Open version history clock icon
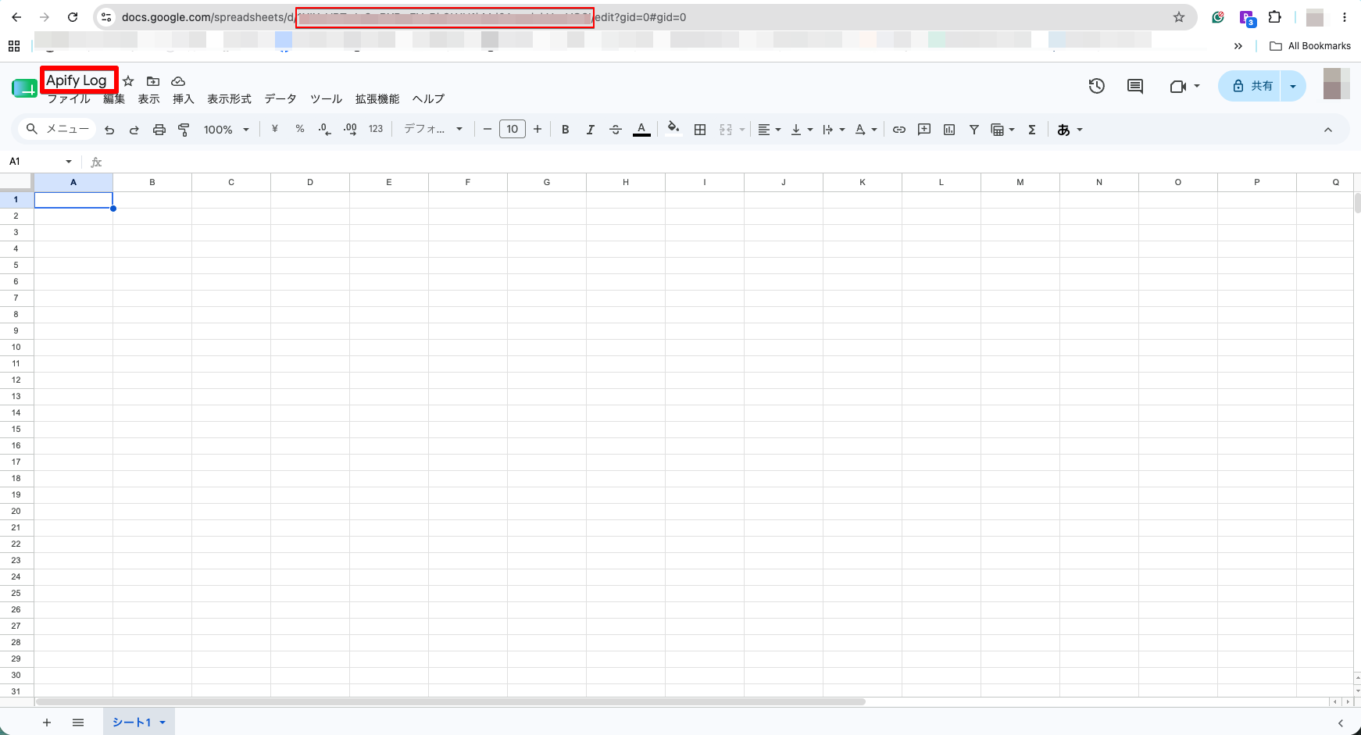The image size is (1361, 735). pos(1097,86)
